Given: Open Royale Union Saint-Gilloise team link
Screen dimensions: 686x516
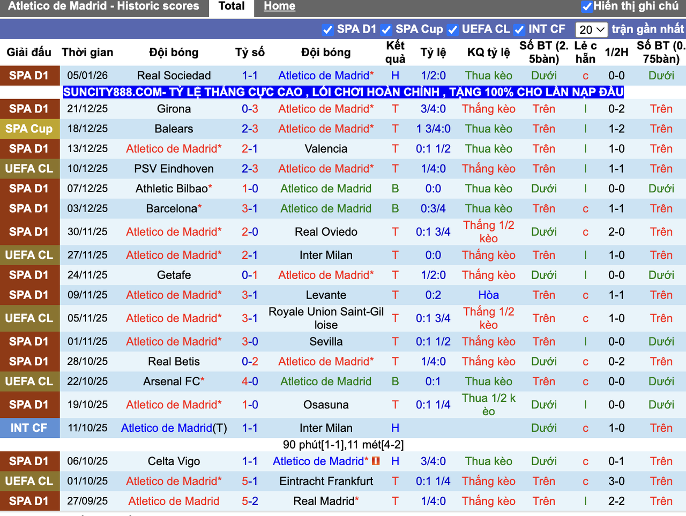Looking at the screenshot, I should click(x=326, y=318).
